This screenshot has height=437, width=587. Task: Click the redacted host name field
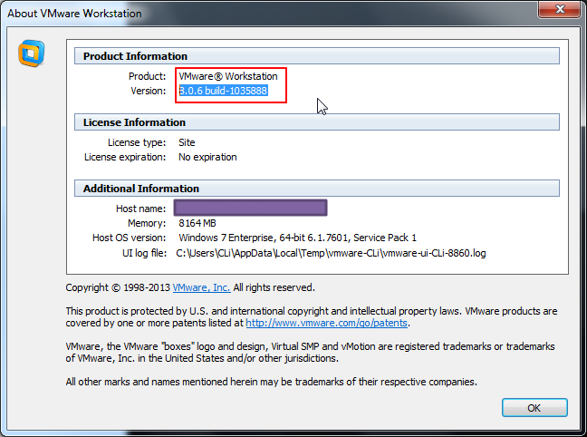click(x=250, y=208)
